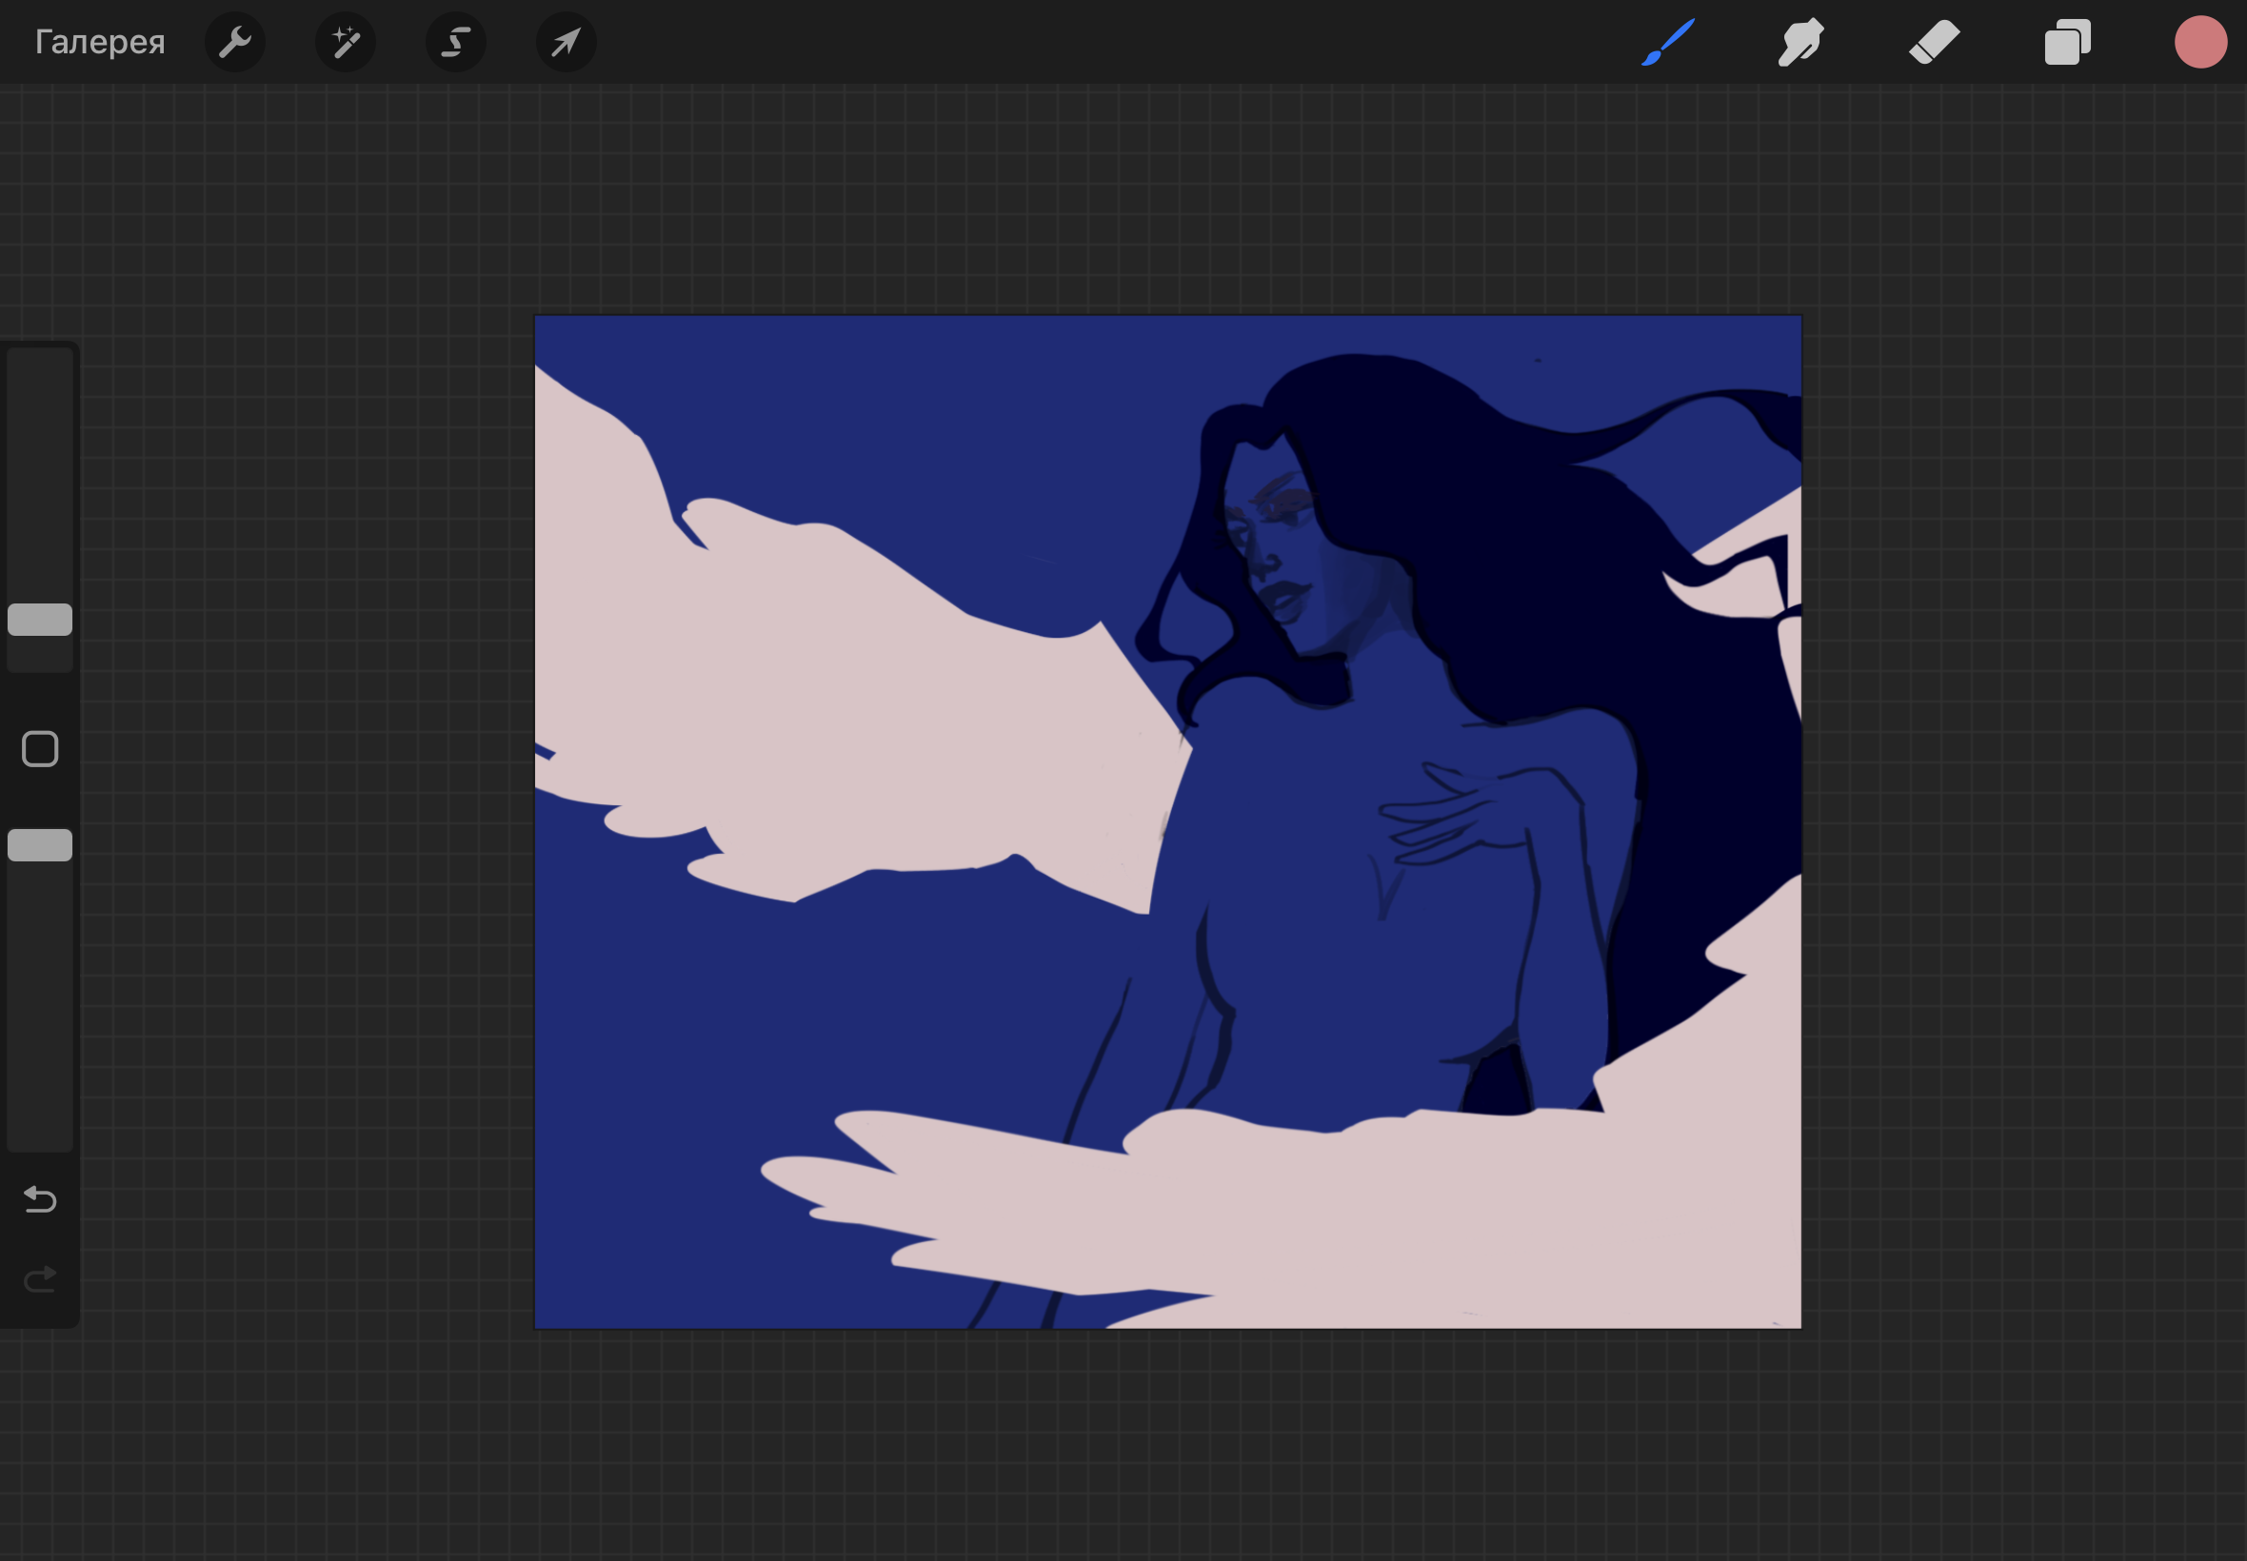Open the Layers panel
This screenshot has height=1561, width=2247.
tap(2067, 42)
